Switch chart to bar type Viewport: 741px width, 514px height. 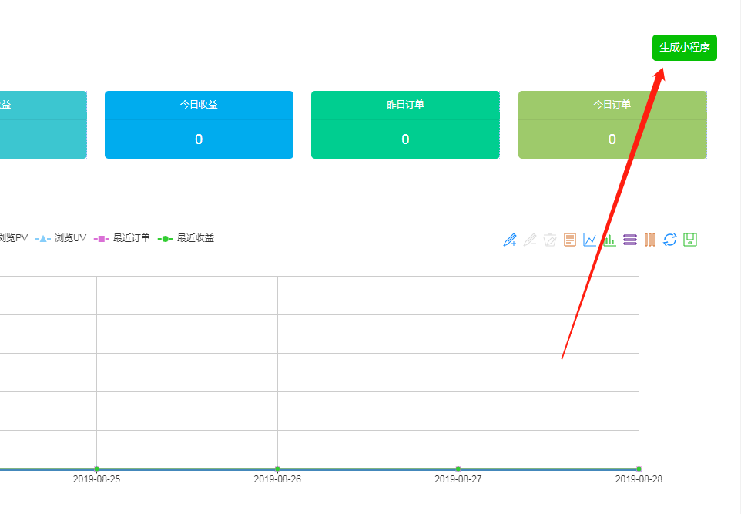(x=609, y=240)
